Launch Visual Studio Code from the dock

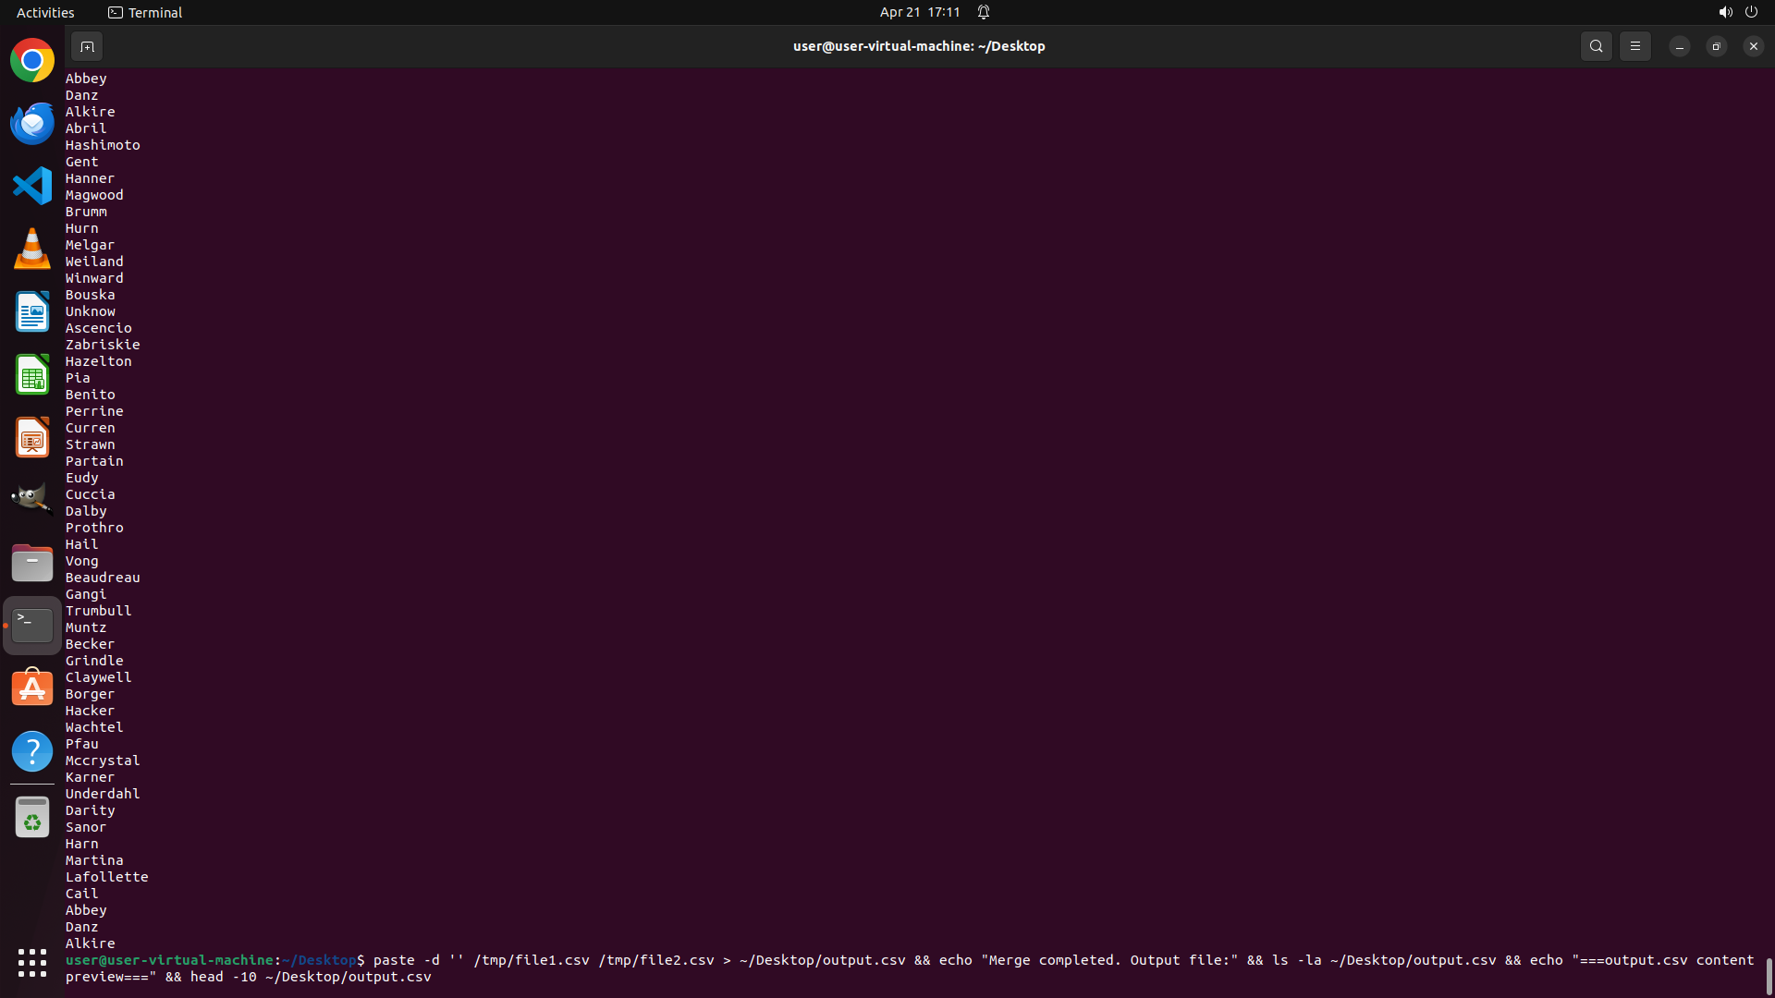tap(32, 186)
